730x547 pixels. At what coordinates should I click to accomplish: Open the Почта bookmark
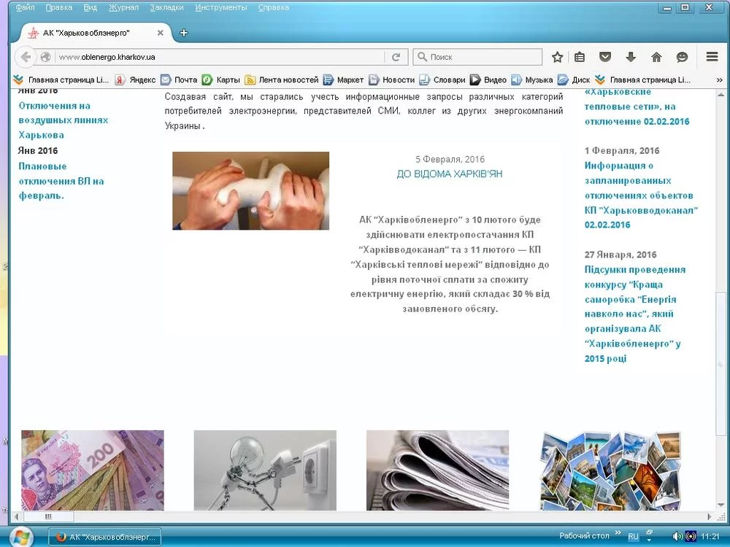(x=180, y=79)
